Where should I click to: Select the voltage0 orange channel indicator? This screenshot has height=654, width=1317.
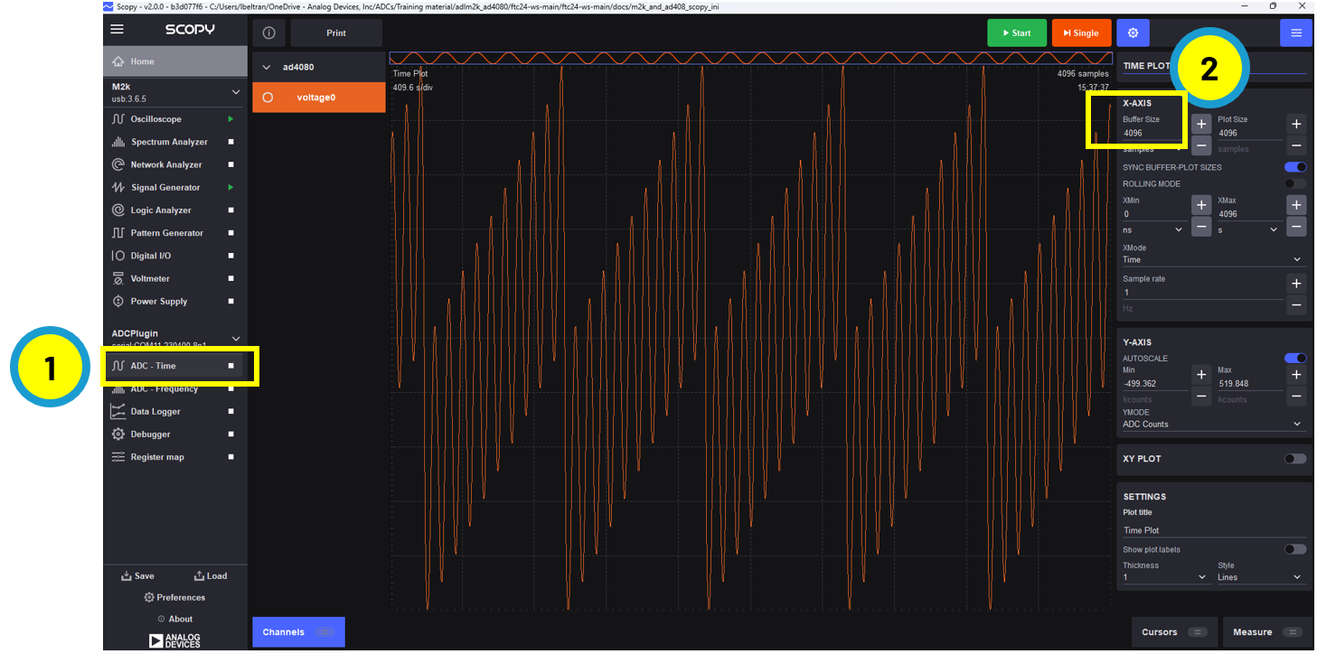click(x=268, y=98)
